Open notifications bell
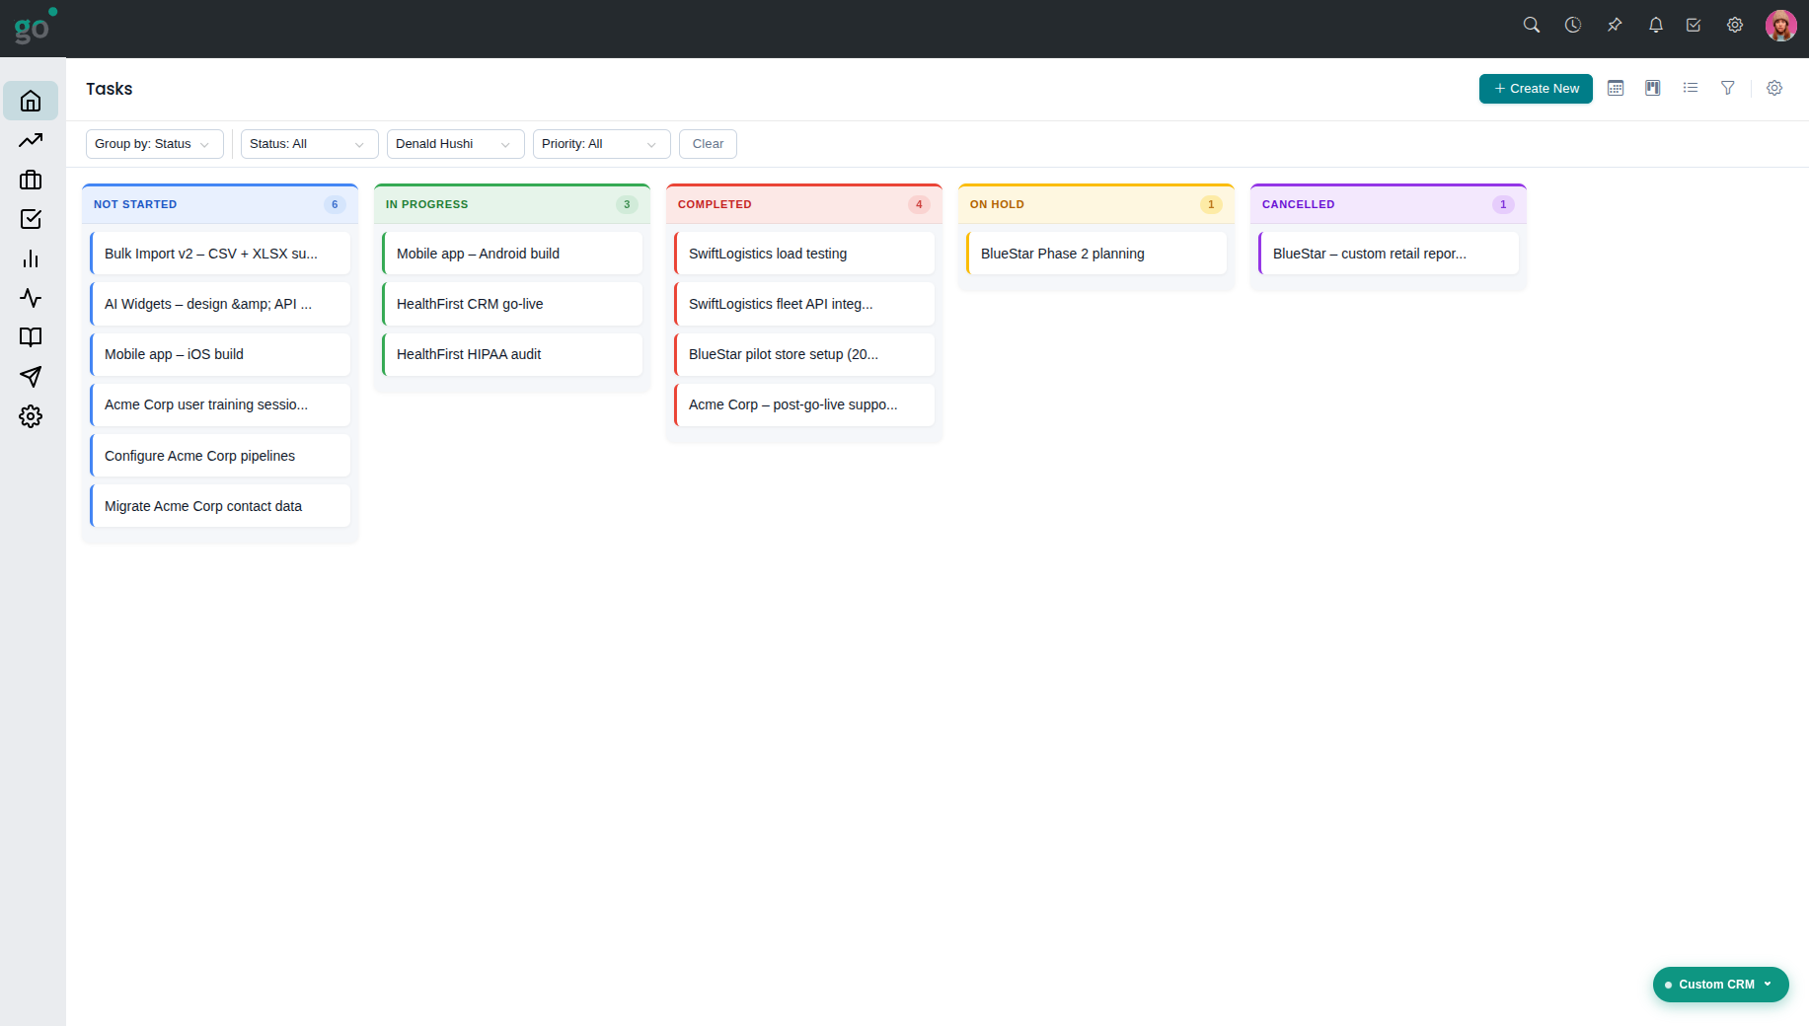This screenshot has width=1809, height=1026. coord(1656,25)
